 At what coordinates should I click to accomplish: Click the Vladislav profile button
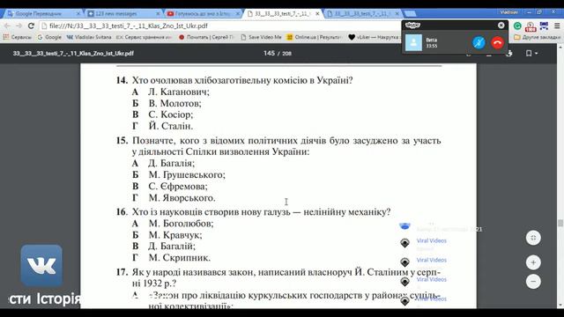tap(508, 12)
